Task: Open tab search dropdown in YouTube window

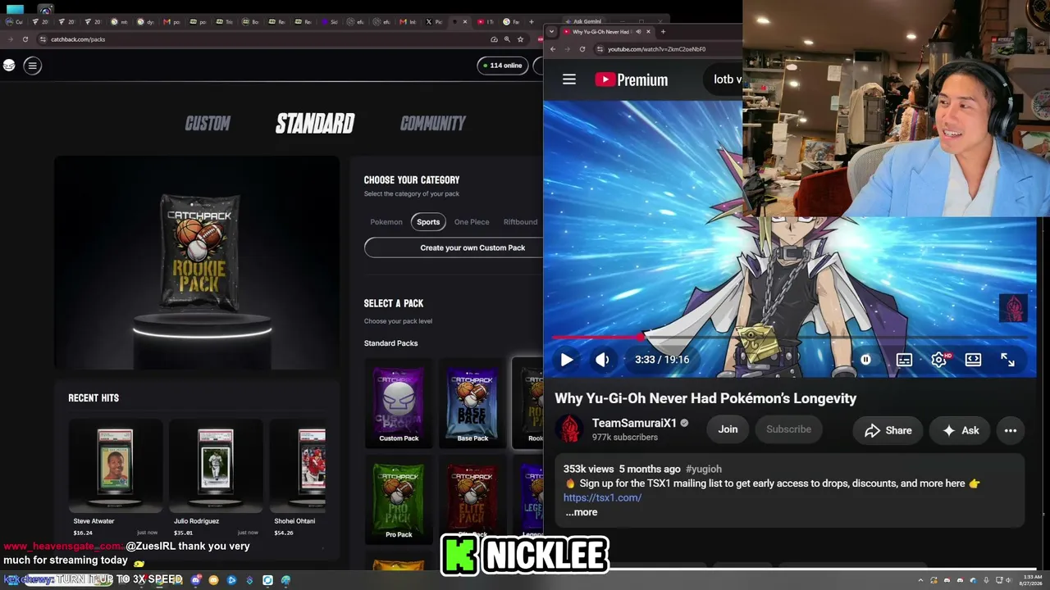Action: 551,32
